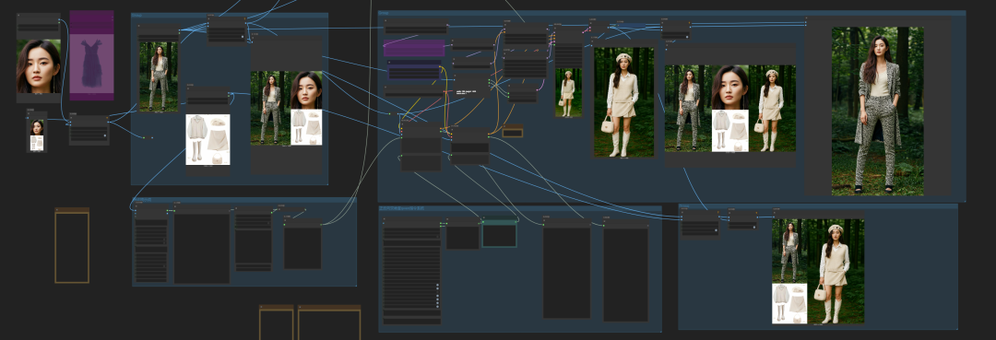Select the face portrait image node

(x=39, y=66)
